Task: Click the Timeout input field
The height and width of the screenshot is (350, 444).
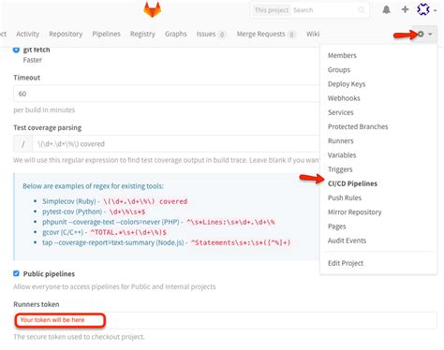Action: pos(167,94)
